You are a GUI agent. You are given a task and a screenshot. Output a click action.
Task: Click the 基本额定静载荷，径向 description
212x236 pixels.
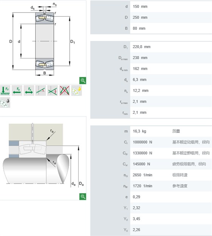(x=191, y=153)
